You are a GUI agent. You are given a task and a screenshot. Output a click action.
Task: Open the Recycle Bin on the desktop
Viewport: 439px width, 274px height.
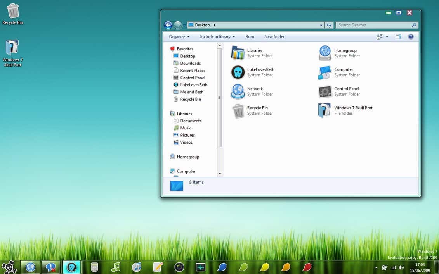click(12, 12)
